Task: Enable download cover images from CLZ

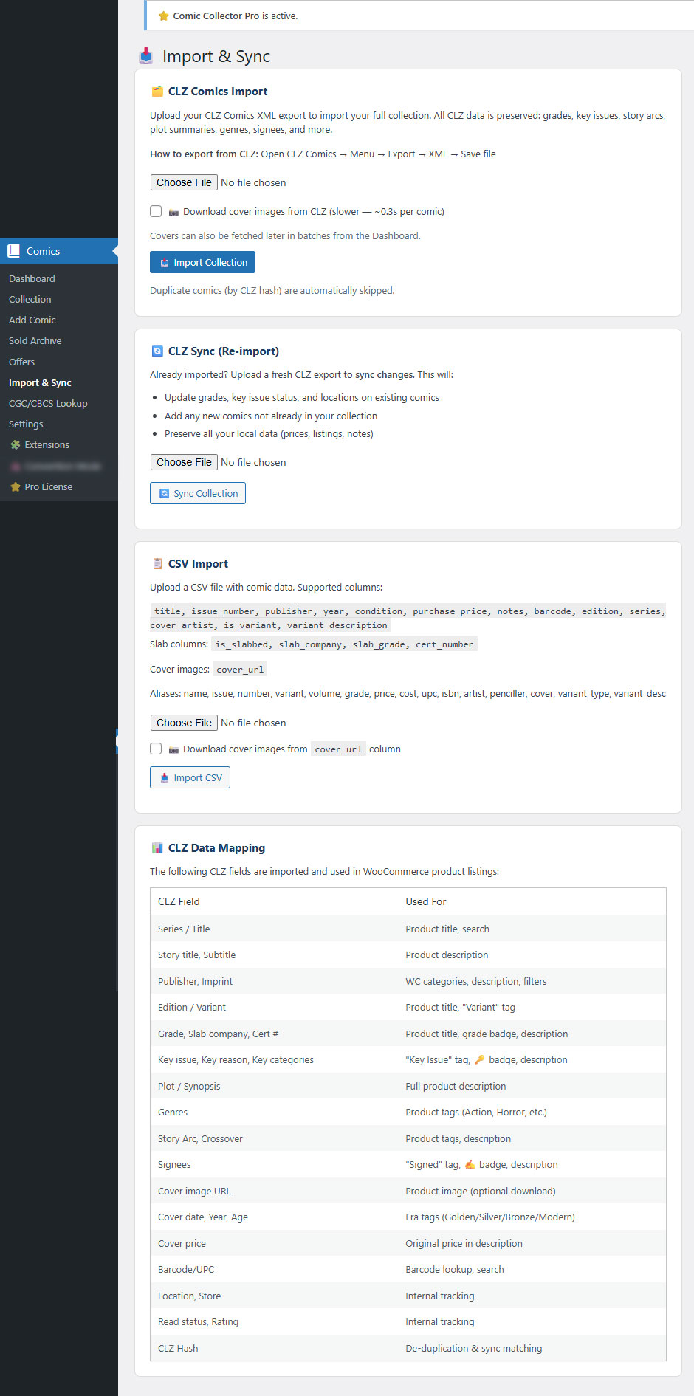Action: coord(156,212)
